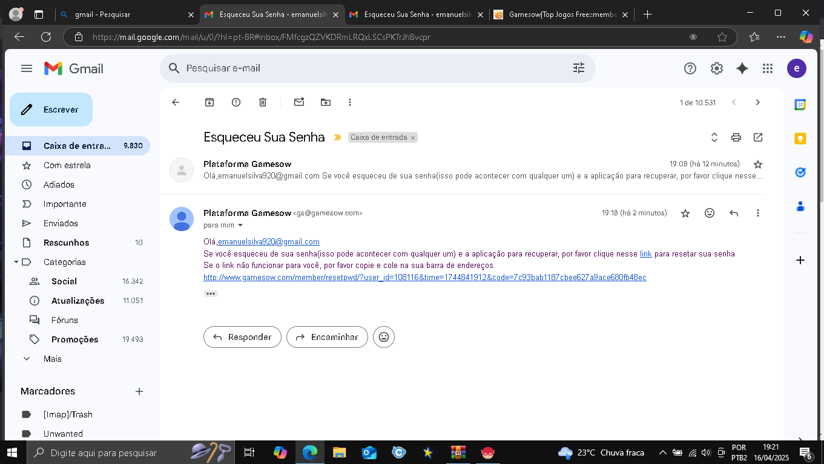Add emoji reaction to the 19:18 message
Screen dimensions: 824x464
pos(710,213)
